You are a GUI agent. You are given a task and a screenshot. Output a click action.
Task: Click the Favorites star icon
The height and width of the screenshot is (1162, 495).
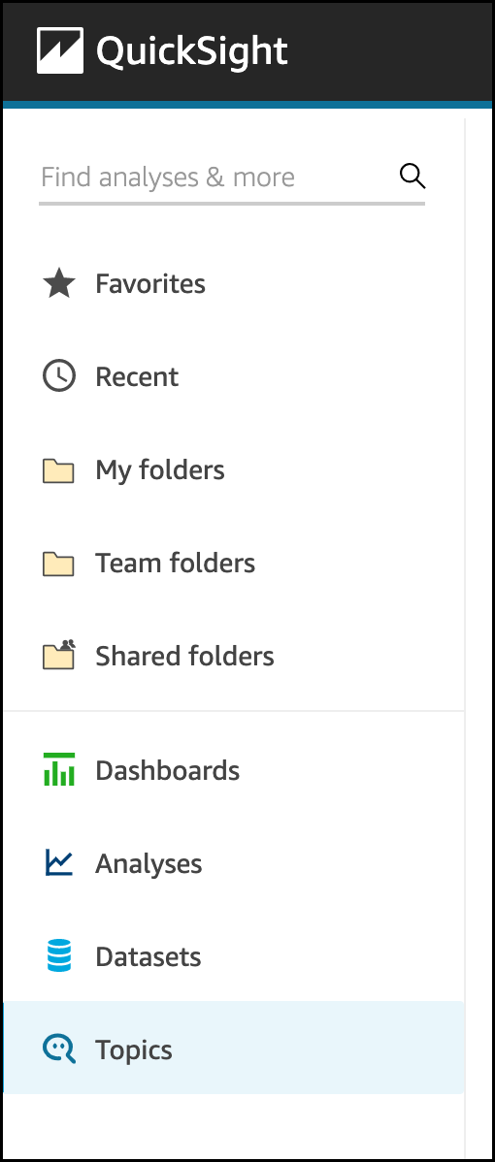(58, 284)
